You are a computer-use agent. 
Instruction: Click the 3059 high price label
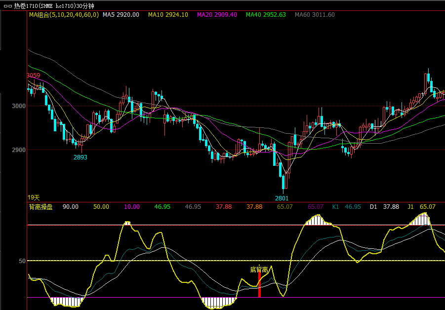[x=34, y=76]
